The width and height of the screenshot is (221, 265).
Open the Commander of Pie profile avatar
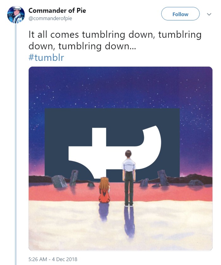pyautogui.click(x=16, y=14)
